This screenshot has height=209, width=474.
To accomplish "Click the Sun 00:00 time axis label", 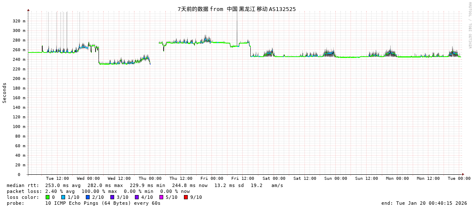I will tap(335, 179).
